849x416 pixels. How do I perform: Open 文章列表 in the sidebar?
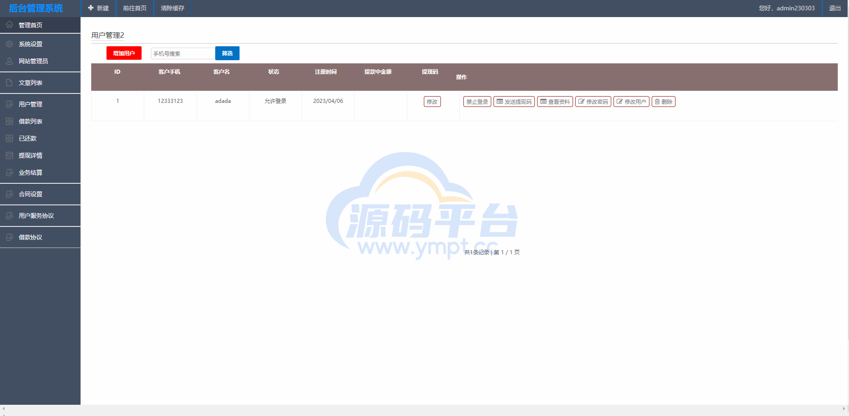pos(40,83)
